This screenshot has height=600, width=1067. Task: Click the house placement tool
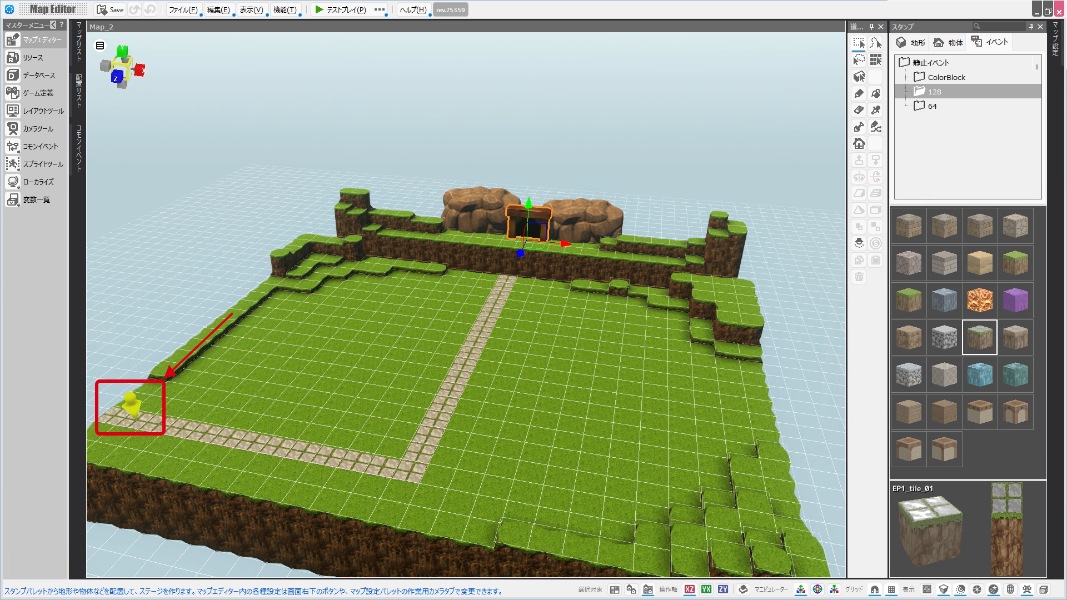859,143
